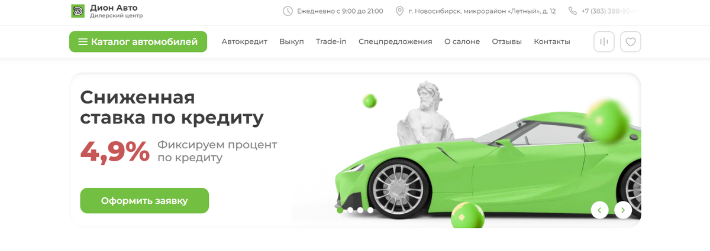This screenshot has height=251, width=710.
Task: Select the second carousel dot
Action: (350, 210)
